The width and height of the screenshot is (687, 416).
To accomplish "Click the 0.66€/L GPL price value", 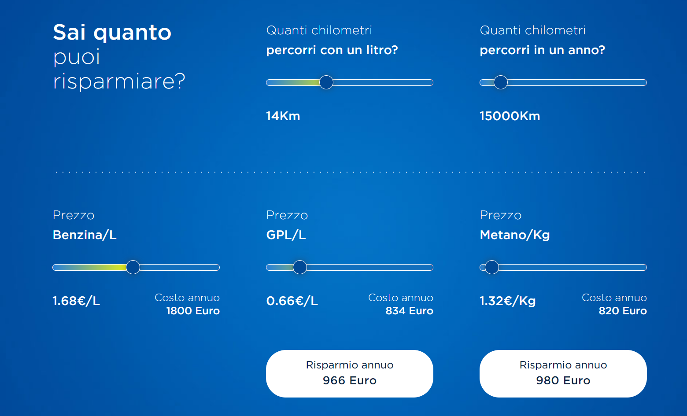I will click(x=292, y=301).
